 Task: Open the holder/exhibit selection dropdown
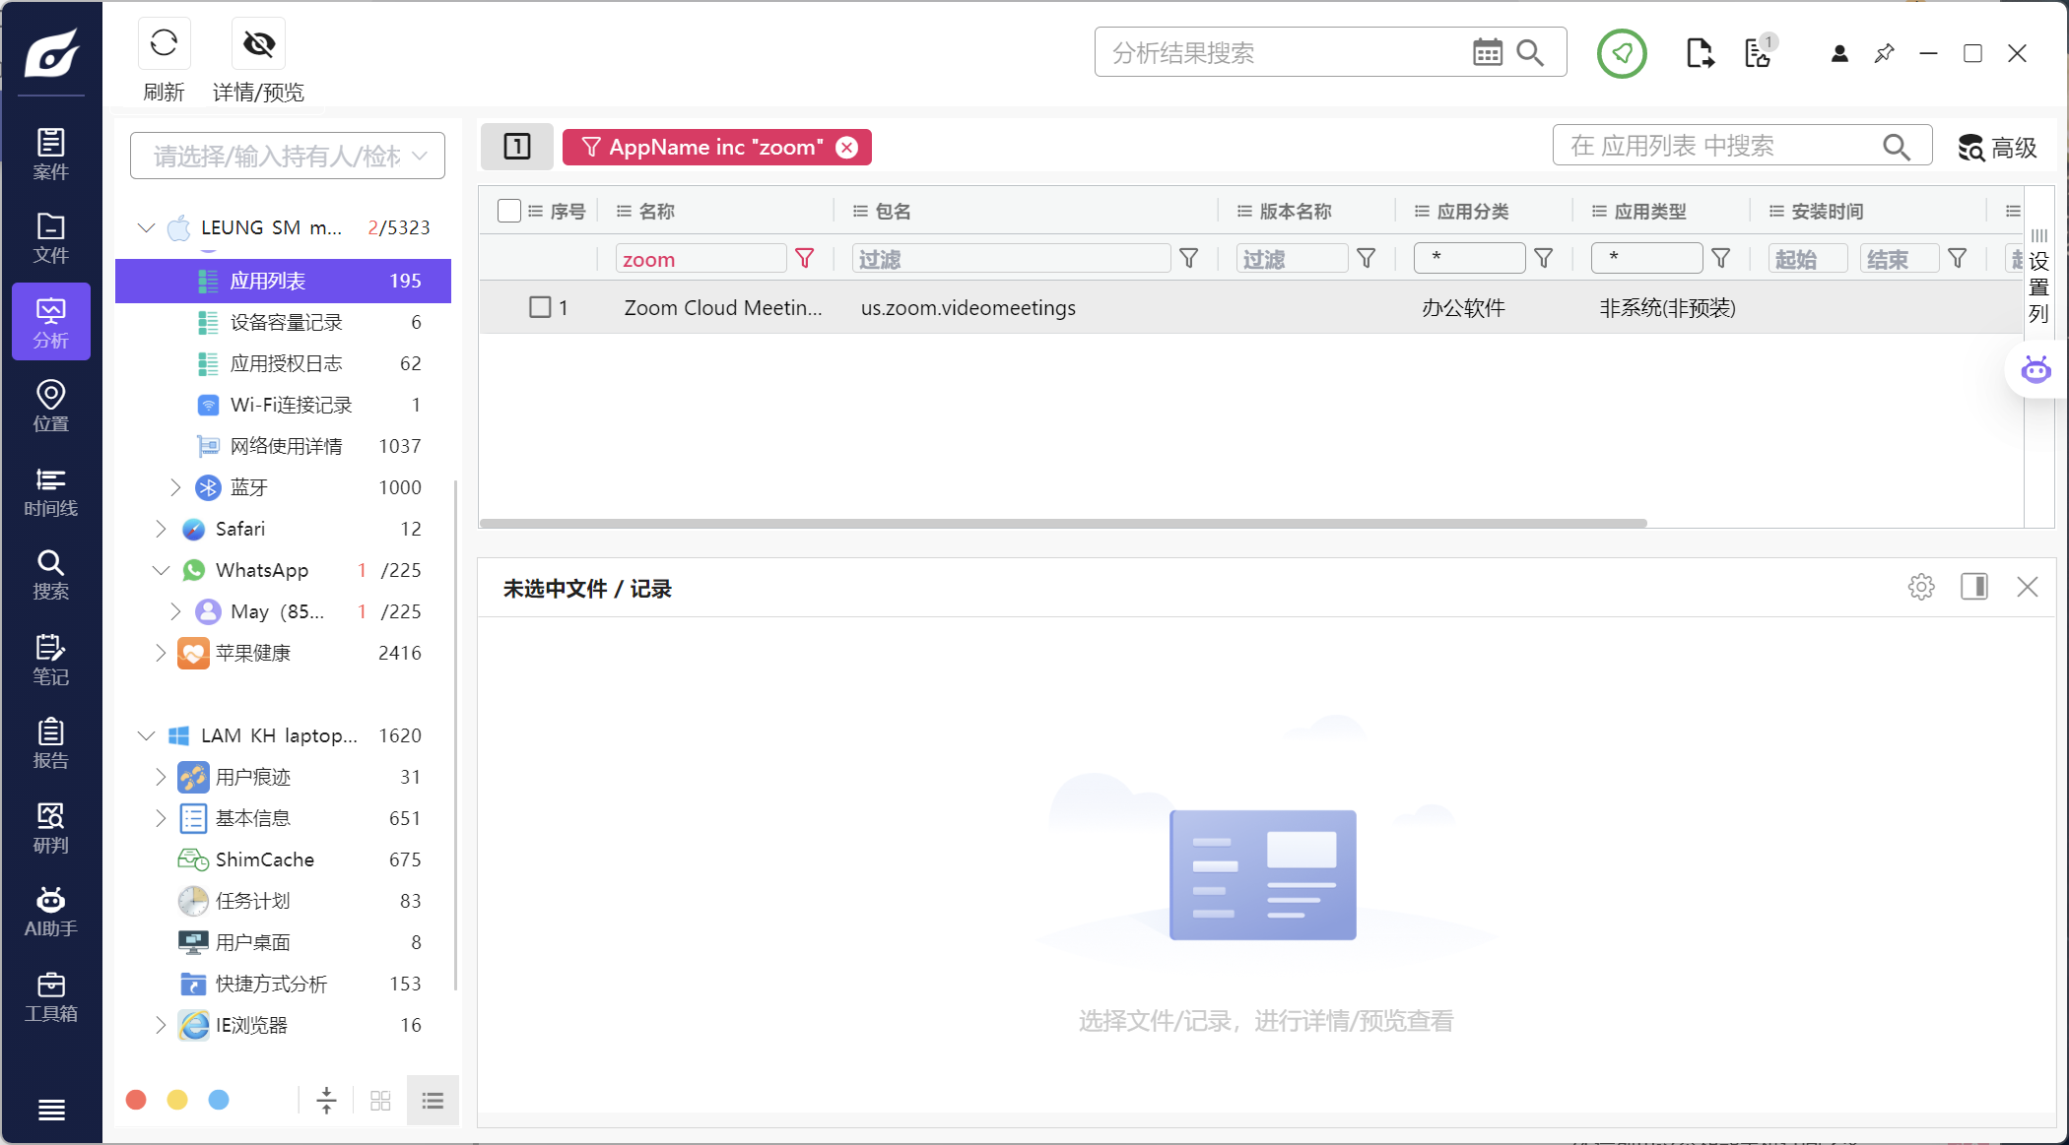click(x=287, y=156)
